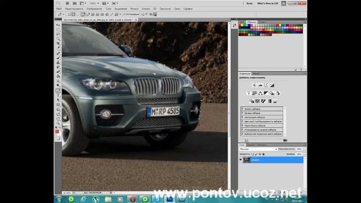Expand the Кривые presets group
Viewport: 361px width, 203px height.
click(242, 113)
